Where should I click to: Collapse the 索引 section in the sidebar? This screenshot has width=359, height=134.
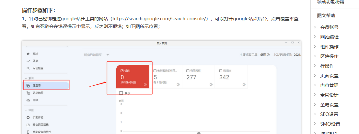(26, 78)
